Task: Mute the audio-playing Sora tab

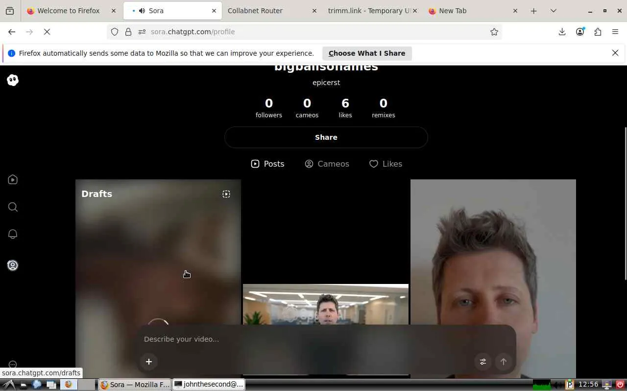Action: coord(142,11)
